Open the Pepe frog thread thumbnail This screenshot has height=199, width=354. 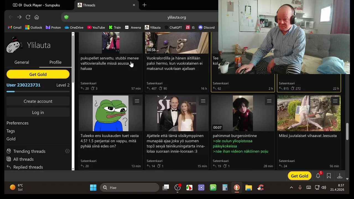111,113
